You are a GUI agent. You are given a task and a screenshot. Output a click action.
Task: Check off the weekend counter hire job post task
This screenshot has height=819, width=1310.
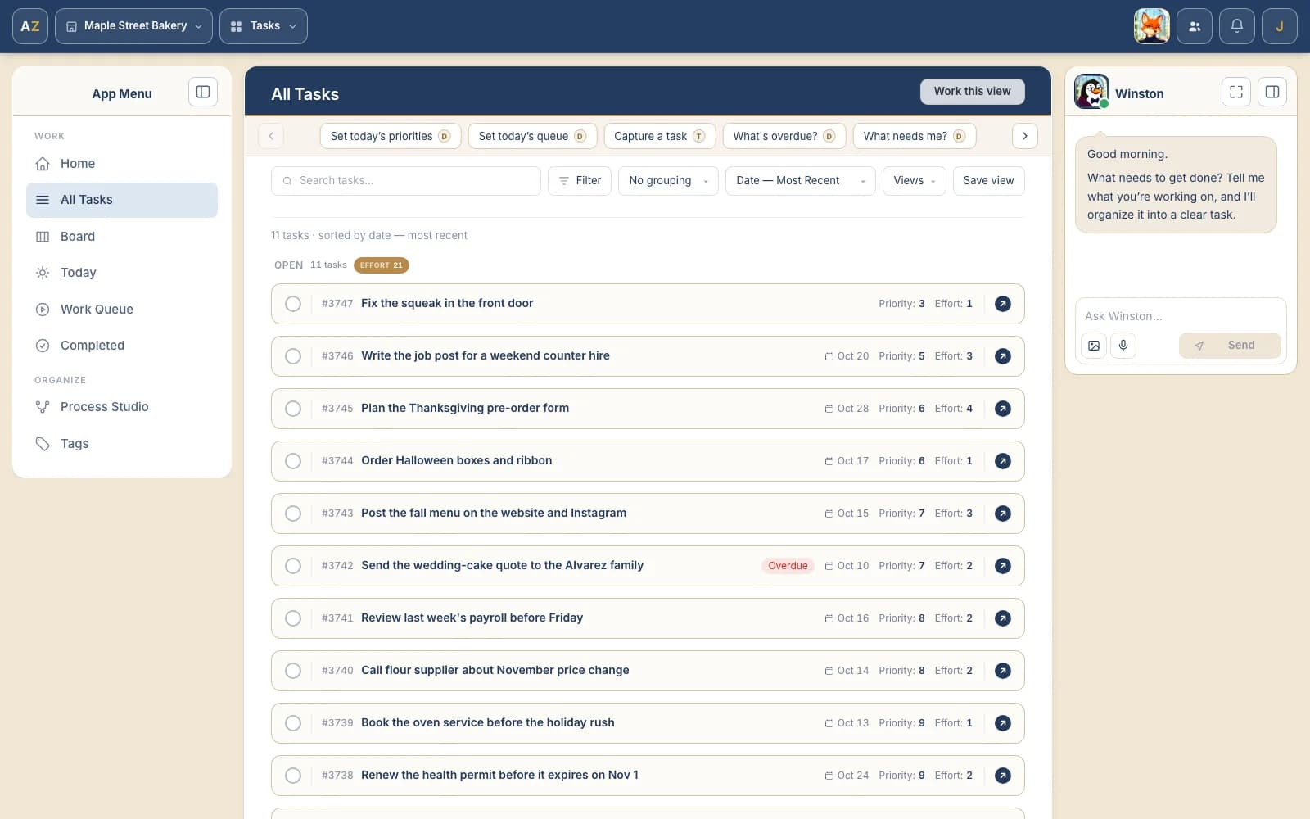point(293,356)
